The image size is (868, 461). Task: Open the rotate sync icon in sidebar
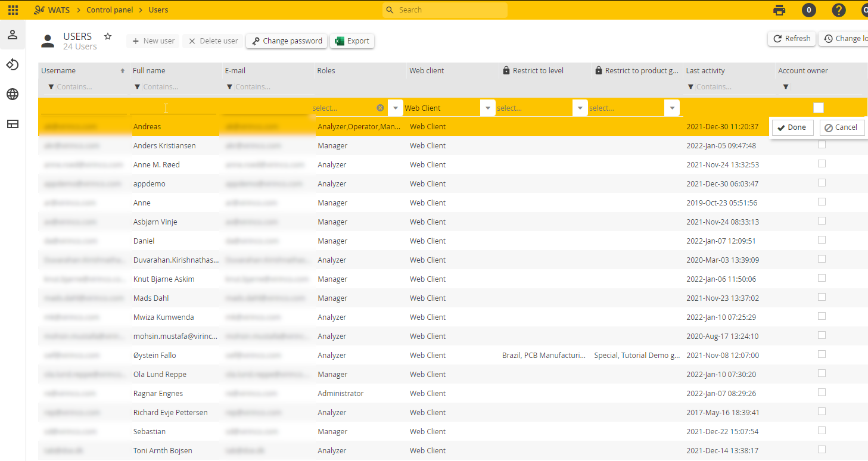tap(13, 64)
